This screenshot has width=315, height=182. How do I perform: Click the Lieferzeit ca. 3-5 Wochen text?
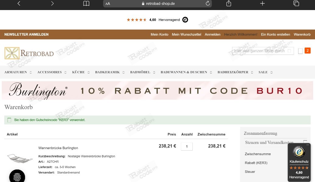pyautogui.click(x=57, y=167)
